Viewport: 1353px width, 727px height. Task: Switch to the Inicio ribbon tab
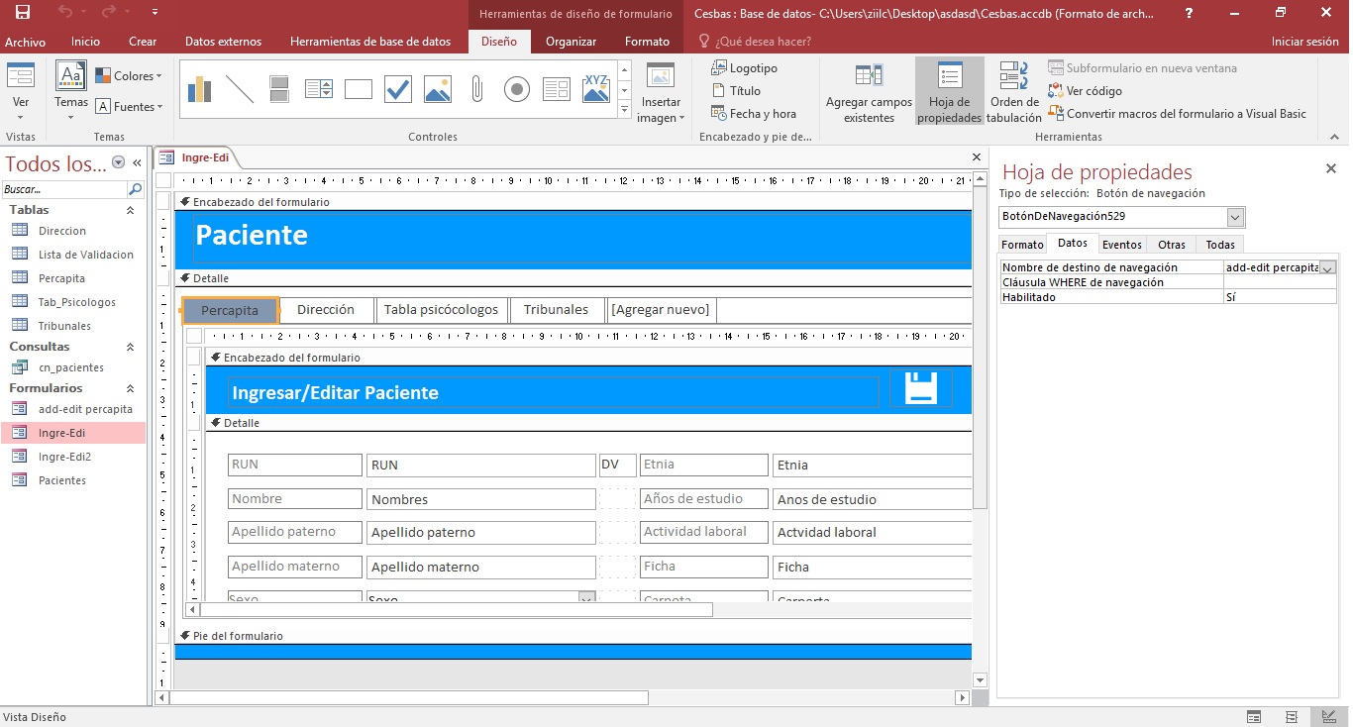point(85,42)
